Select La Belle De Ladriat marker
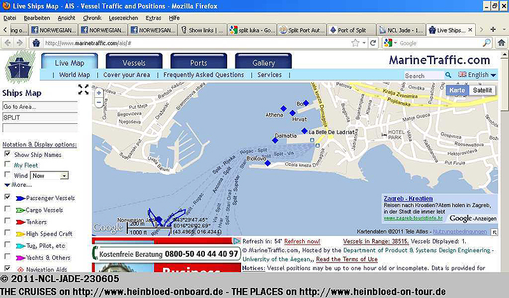This screenshot has height=298, width=509. [x=304, y=131]
